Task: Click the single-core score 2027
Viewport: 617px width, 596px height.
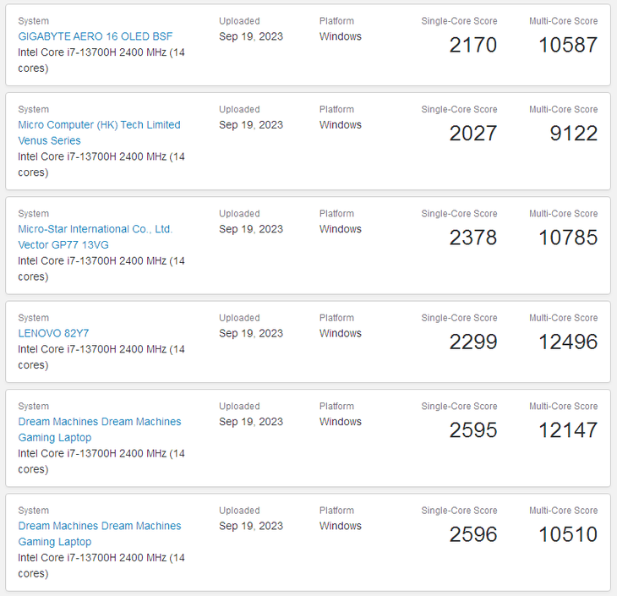Action: tap(472, 134)
